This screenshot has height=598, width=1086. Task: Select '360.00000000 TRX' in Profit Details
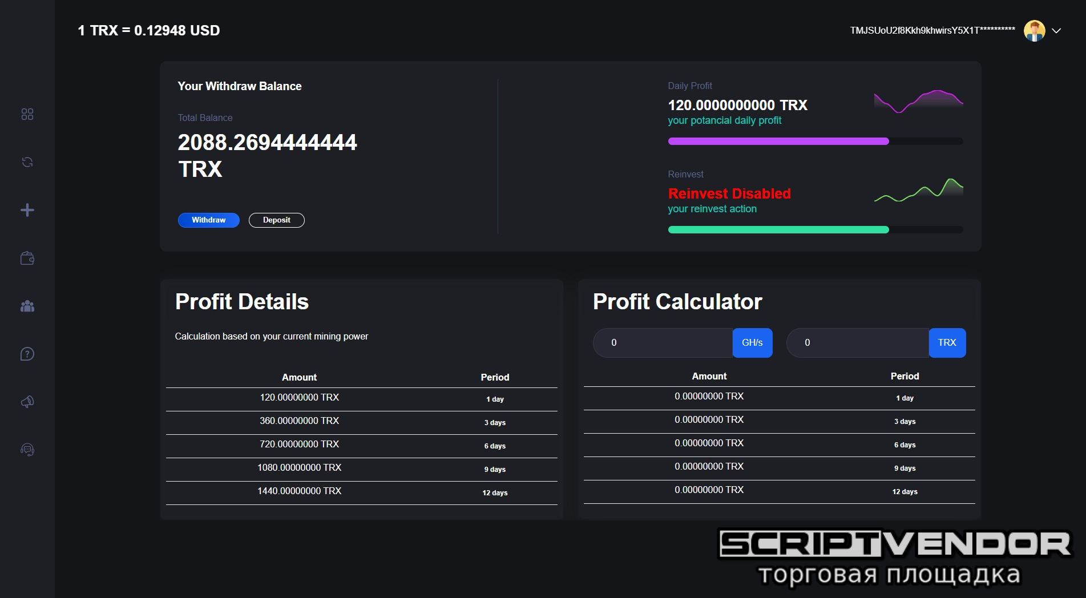[300, 421]
